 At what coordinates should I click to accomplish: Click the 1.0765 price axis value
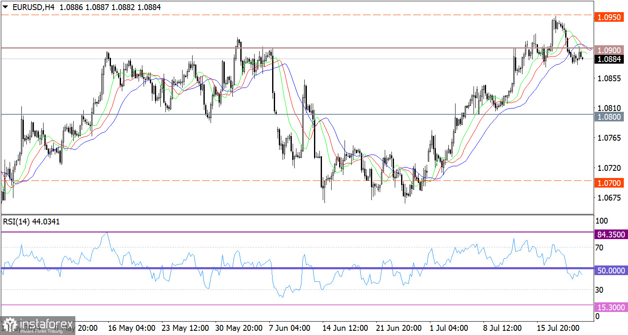608,138
